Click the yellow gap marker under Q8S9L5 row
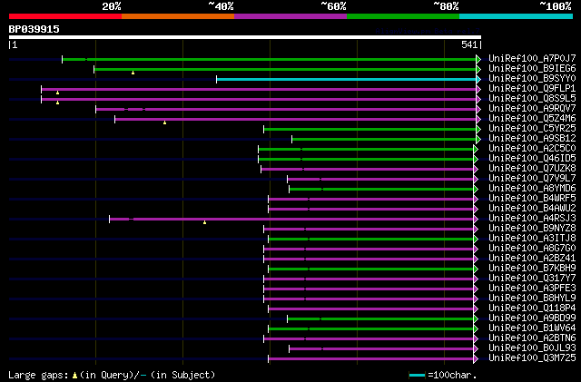The width and height of the screenshot is (581, 382). (57, 103)
